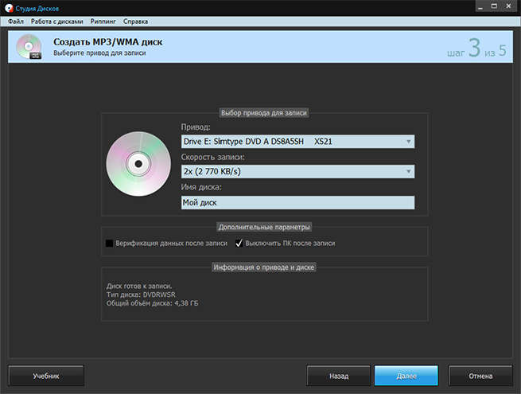Uncheck Выключить ПК после записи option
The height and width of the screenshot is (394, 521).
click(239, 243)
